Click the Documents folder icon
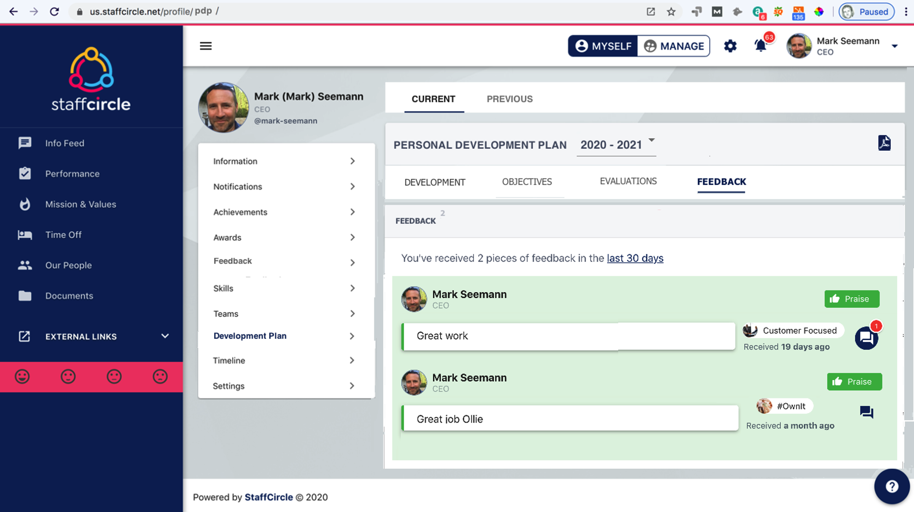Screen dimensions: 914x512 point(25,296)
